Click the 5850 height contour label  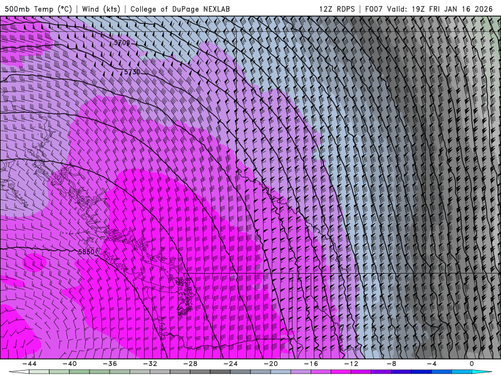tap(86, 252)
